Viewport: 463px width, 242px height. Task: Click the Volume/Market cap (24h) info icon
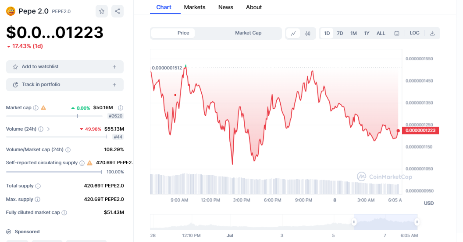coord(68,150)
